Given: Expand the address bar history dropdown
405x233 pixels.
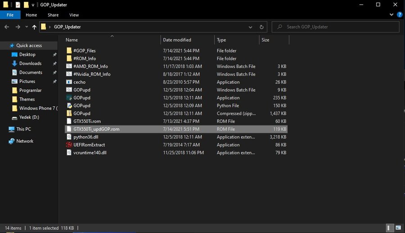Looking at the screenshot, I should [x=251, y=27].
